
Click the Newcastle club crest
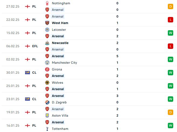click(47, 43)
